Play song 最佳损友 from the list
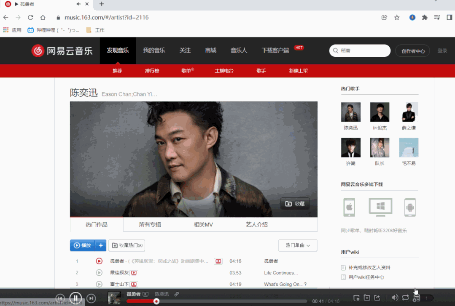Image resolution: width=455 pixels, height=306 pixels. pyautogui.click(x=99, y=273)
